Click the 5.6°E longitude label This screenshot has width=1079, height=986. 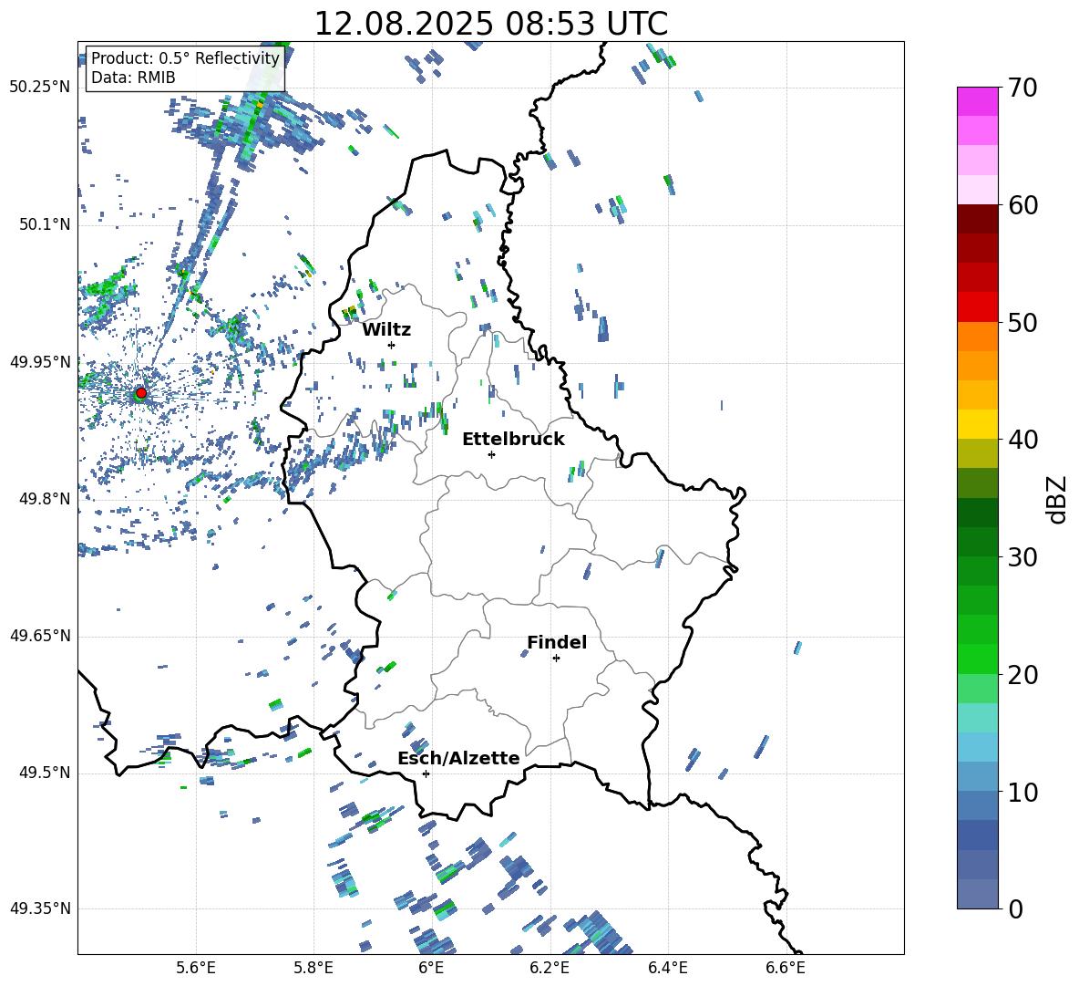coord(196,969)
